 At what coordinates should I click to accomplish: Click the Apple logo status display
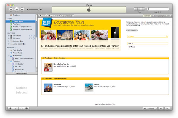click(89, 10)
